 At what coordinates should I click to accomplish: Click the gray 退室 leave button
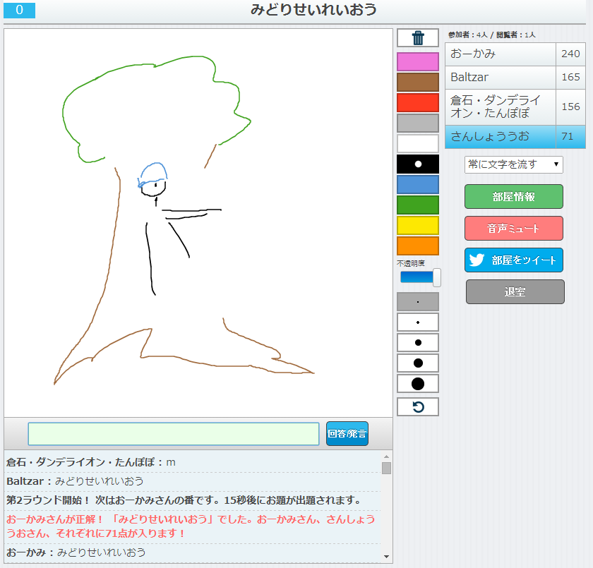click(515, 291)
